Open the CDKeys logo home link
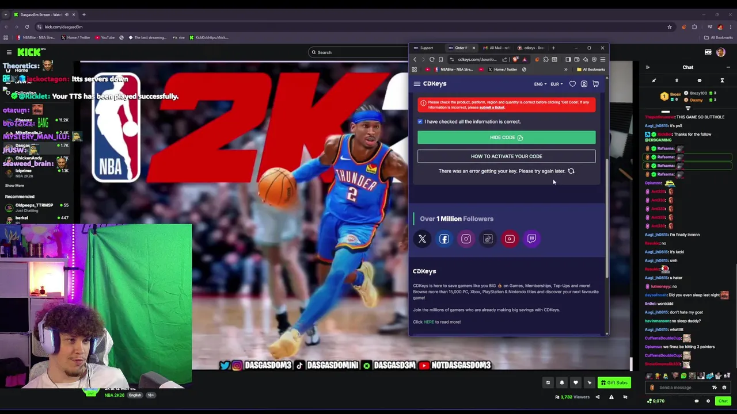This screenshot has height=414, width=737. [x=435, y=84]
